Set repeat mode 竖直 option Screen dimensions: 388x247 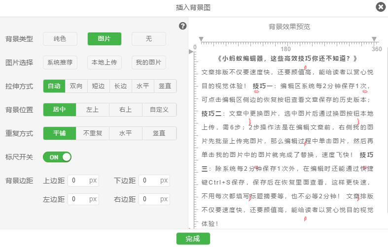click(x=159, y=133)
